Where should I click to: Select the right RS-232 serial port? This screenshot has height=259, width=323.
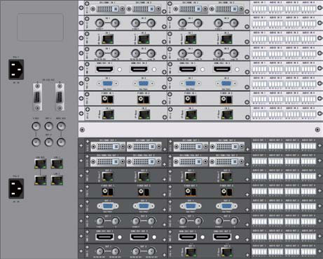coord(60,97)
